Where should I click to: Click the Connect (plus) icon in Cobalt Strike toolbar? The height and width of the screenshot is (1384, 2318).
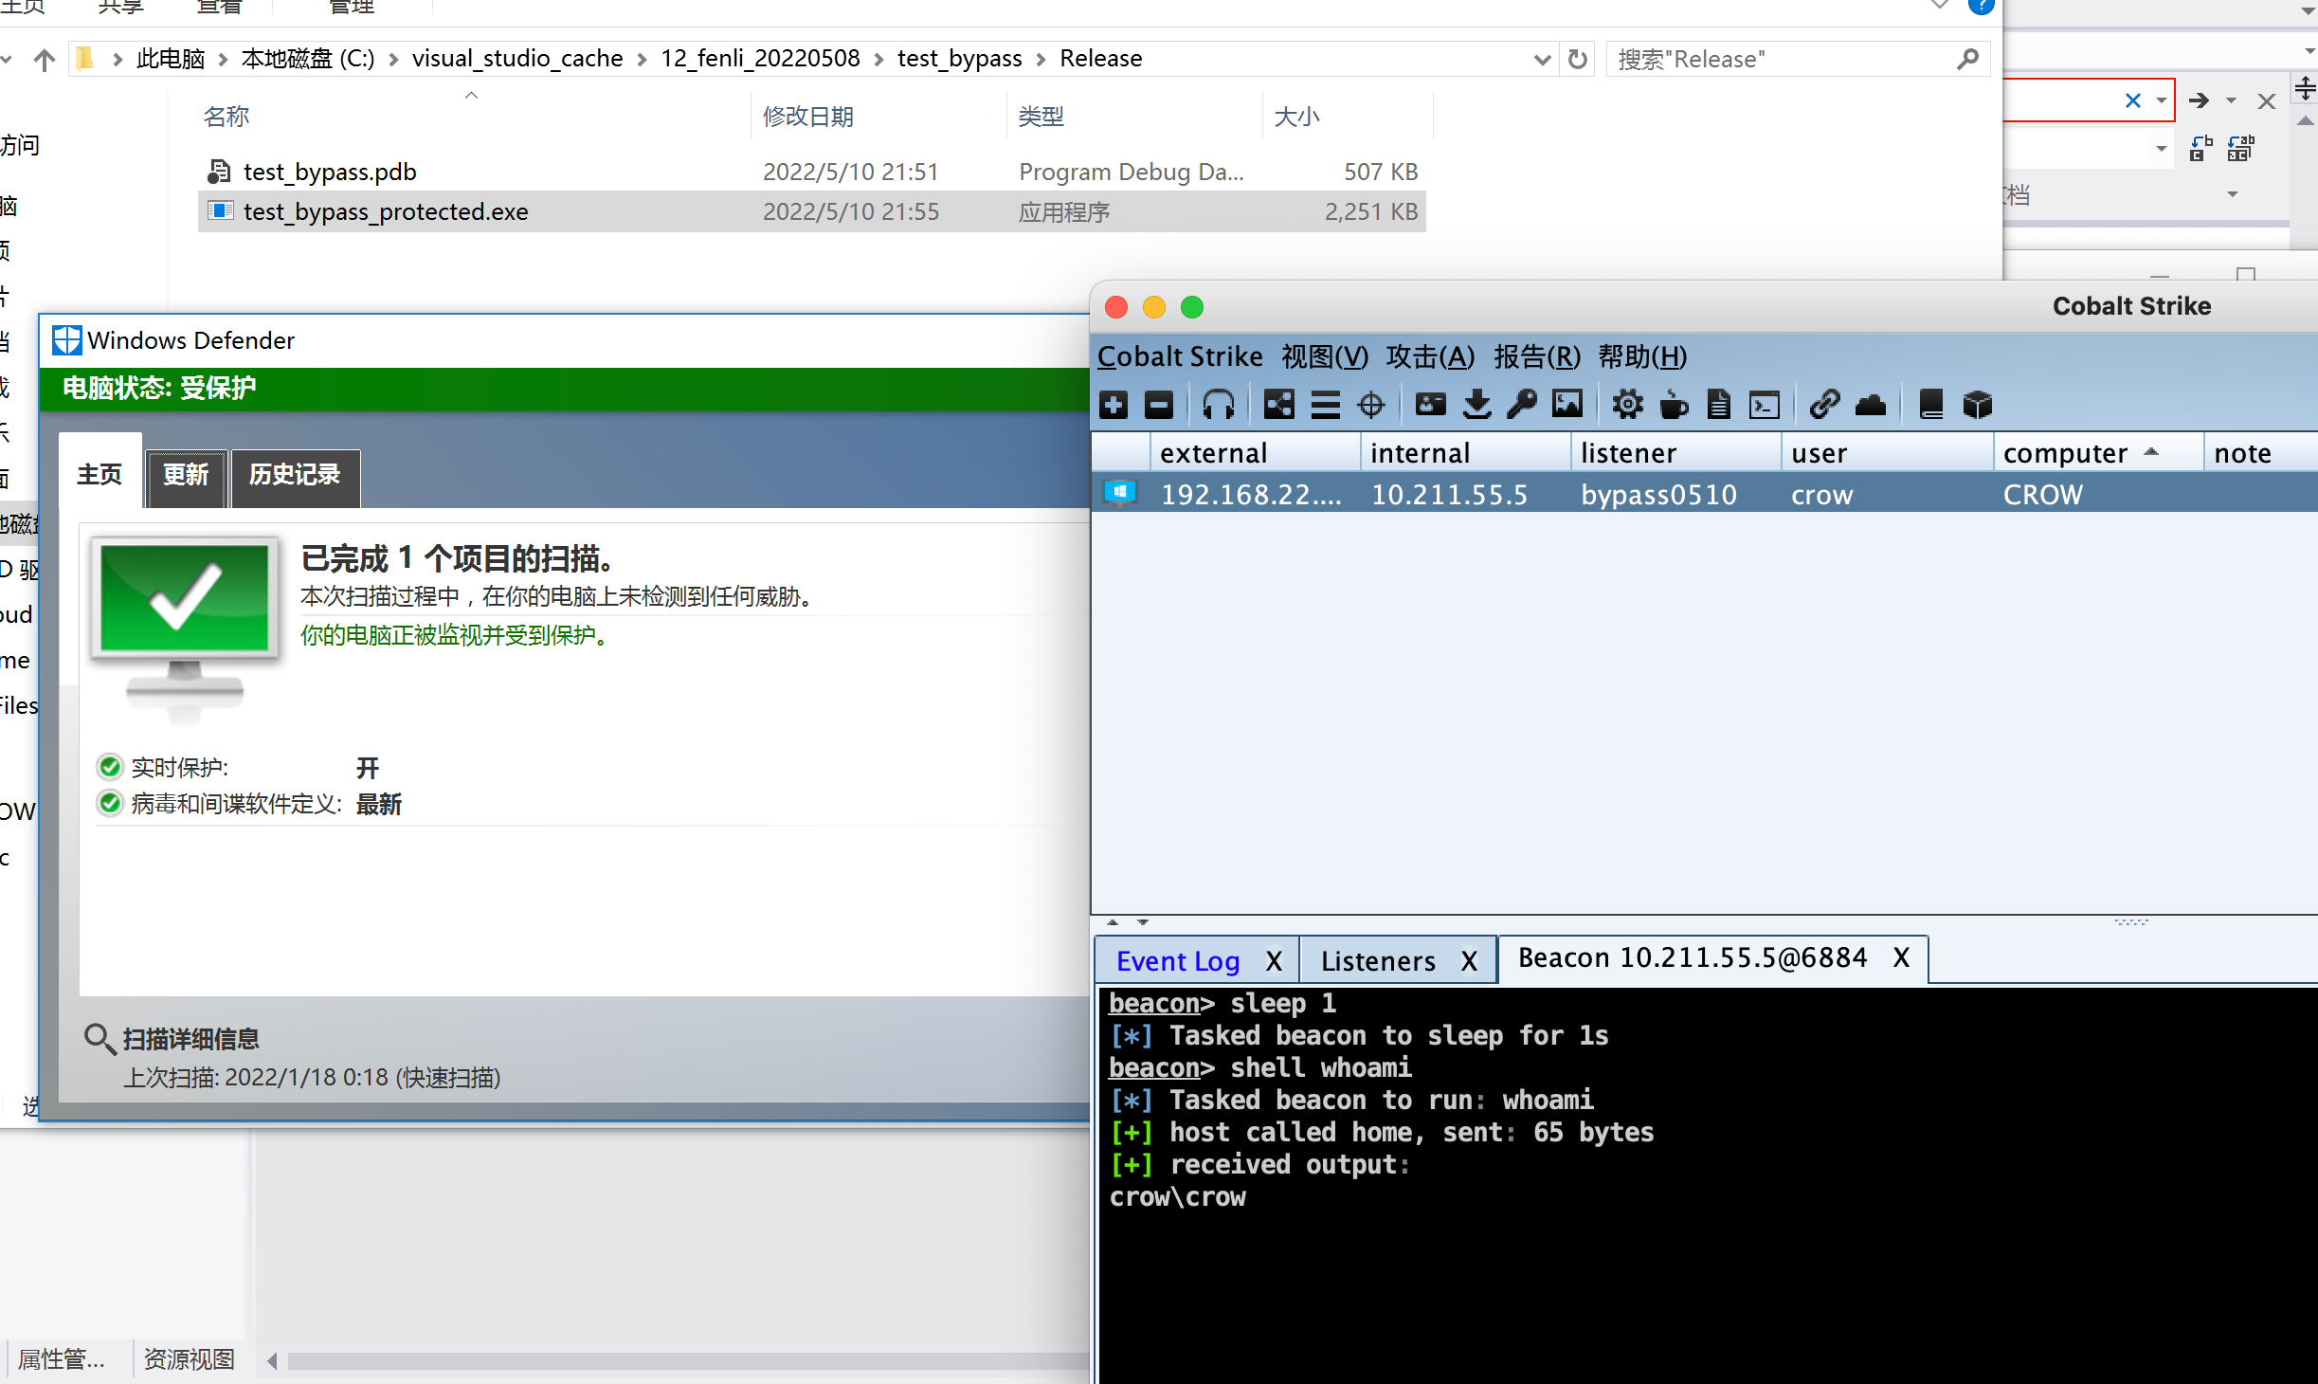pyautogui.click(x=1114, y=405)
